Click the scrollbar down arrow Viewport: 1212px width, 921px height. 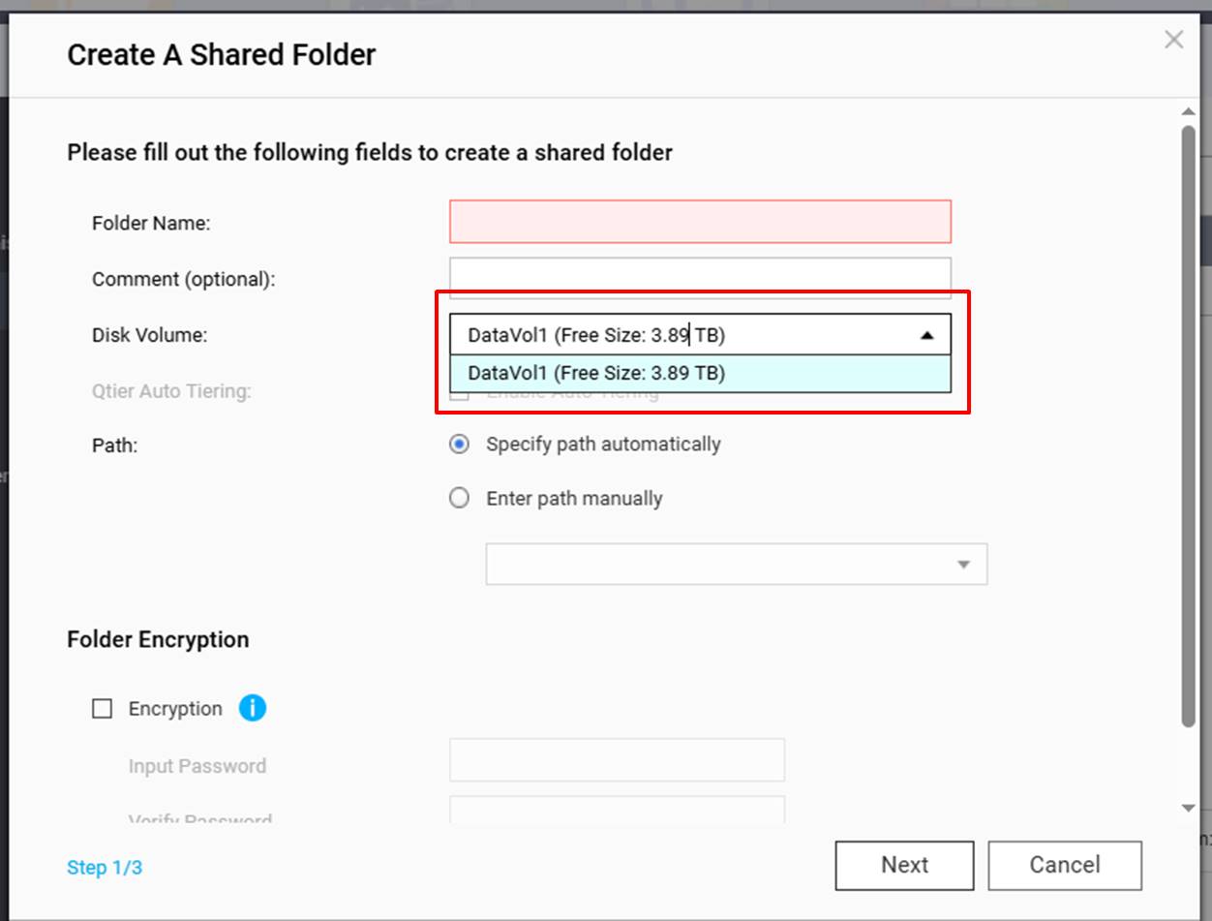pos(1189,808)
